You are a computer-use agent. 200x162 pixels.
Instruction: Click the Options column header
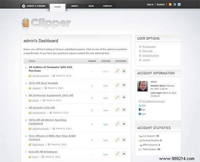coord(121,61)
